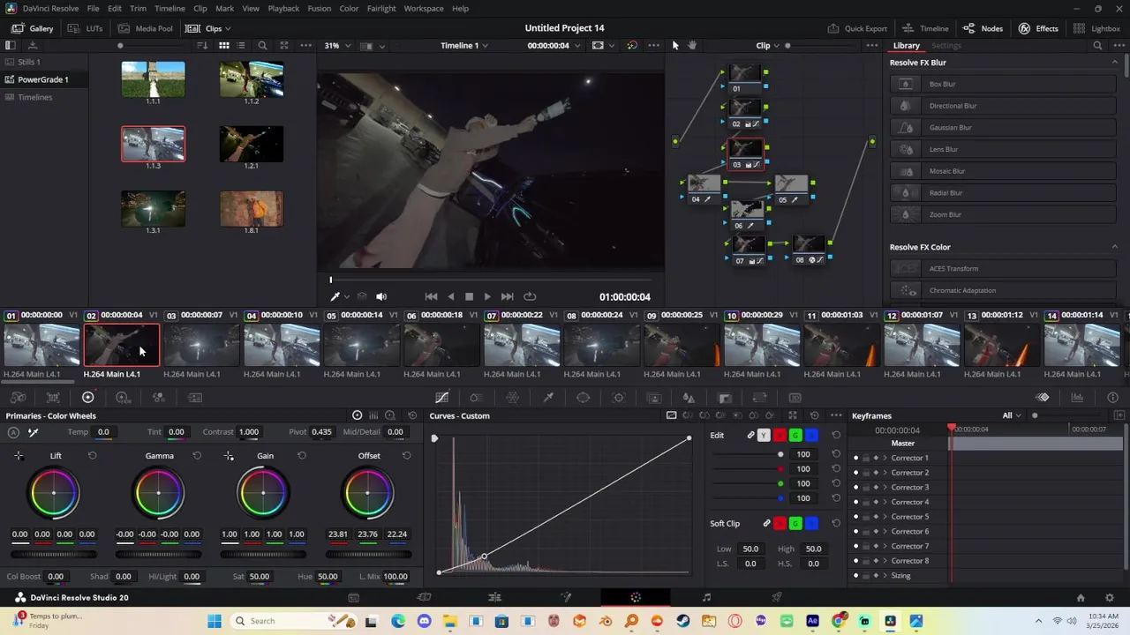
Task: Play the clip forward
Action: [x=487, y=296]
